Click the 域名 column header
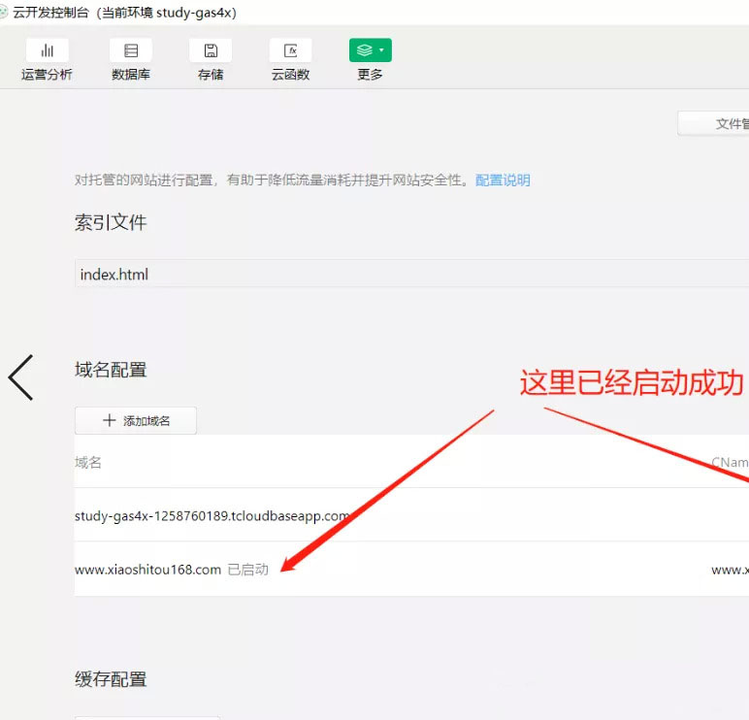The width and height of the screenshot is (749, 720). coord(88,462)
